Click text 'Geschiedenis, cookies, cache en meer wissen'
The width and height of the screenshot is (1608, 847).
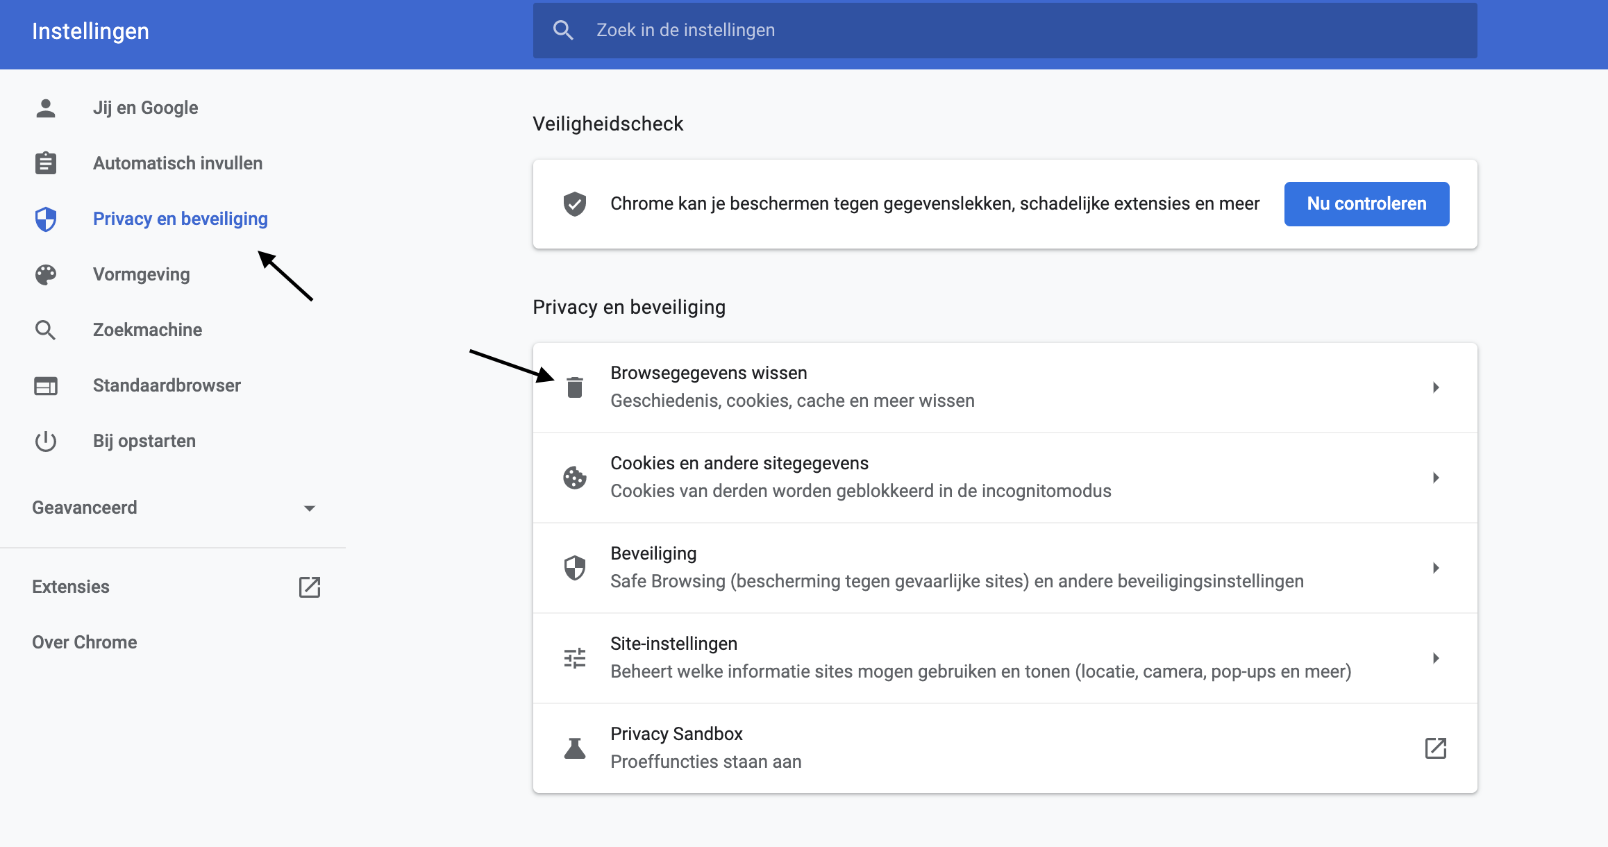click(792, 401)
